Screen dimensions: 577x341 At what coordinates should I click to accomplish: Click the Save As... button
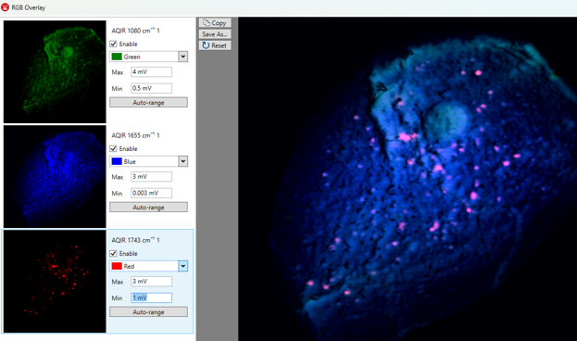click(x=215, y=34)
